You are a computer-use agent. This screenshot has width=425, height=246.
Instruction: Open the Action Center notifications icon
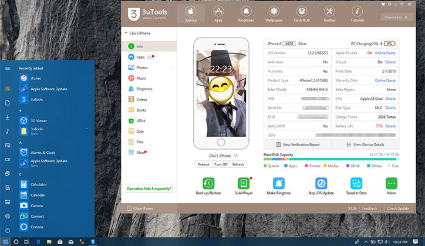[x=415, y=242]
